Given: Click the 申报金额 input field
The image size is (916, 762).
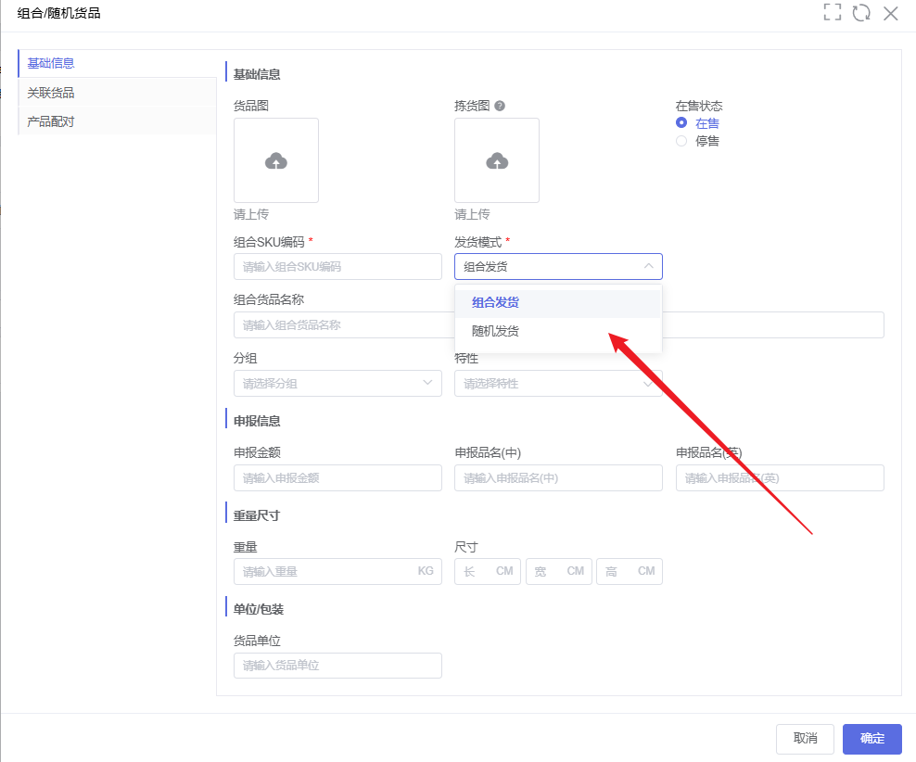Looking at the screenshot, I should (x=337, y=477).
